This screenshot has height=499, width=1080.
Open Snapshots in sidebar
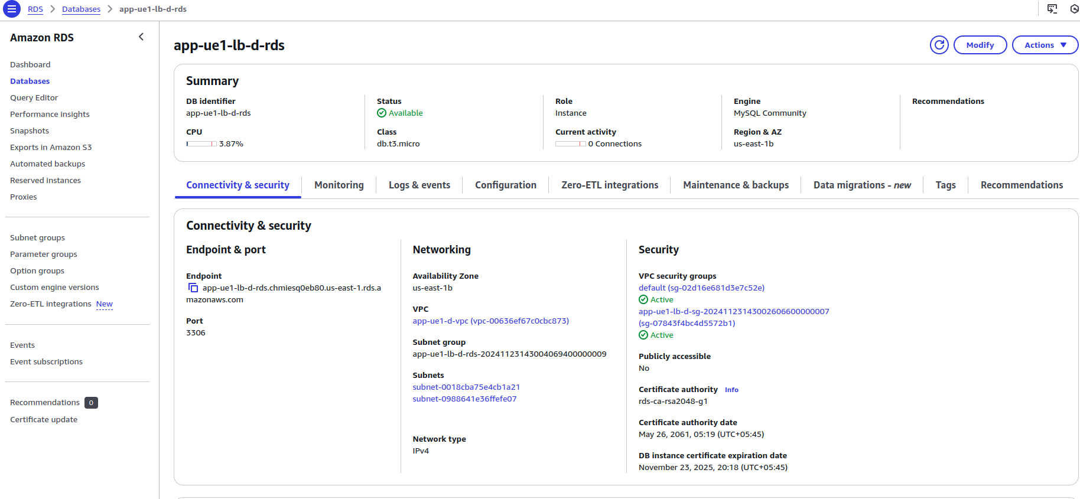pyautogui.click(x=30, y=131)
